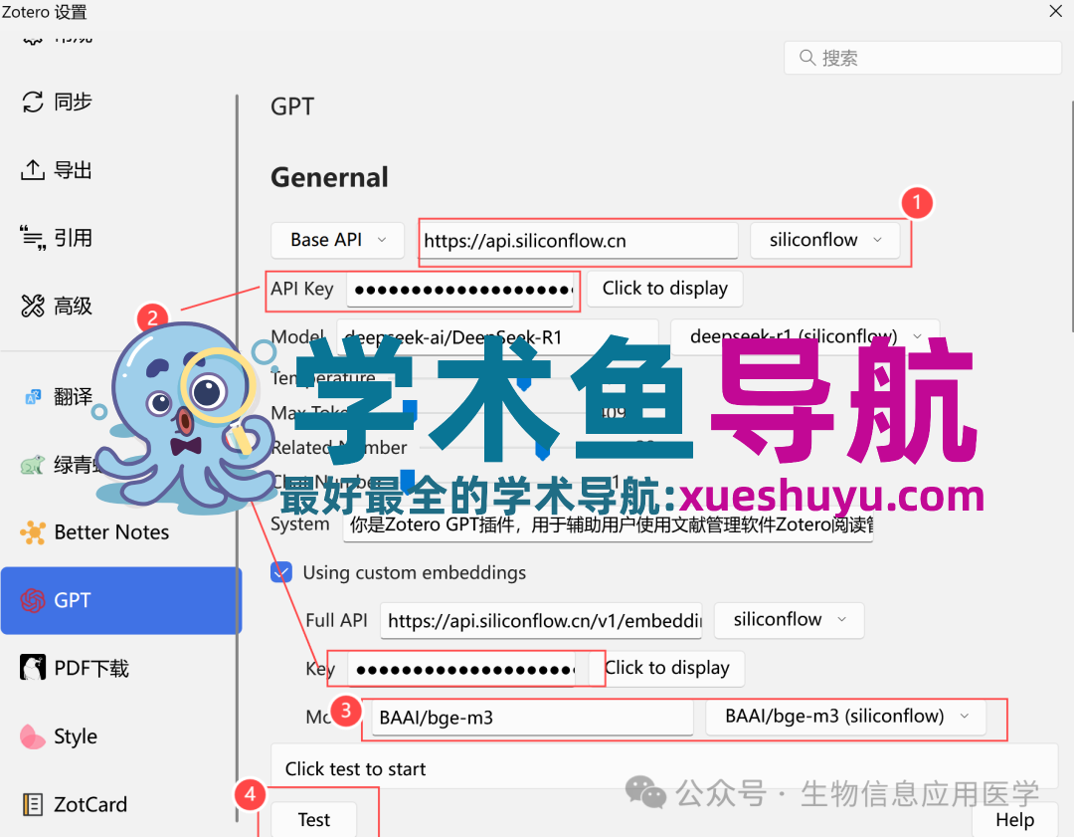Image resolution: width=1074 pixels, height=837 pixels.
Task: Click the Test button
Action: [313, 819]
